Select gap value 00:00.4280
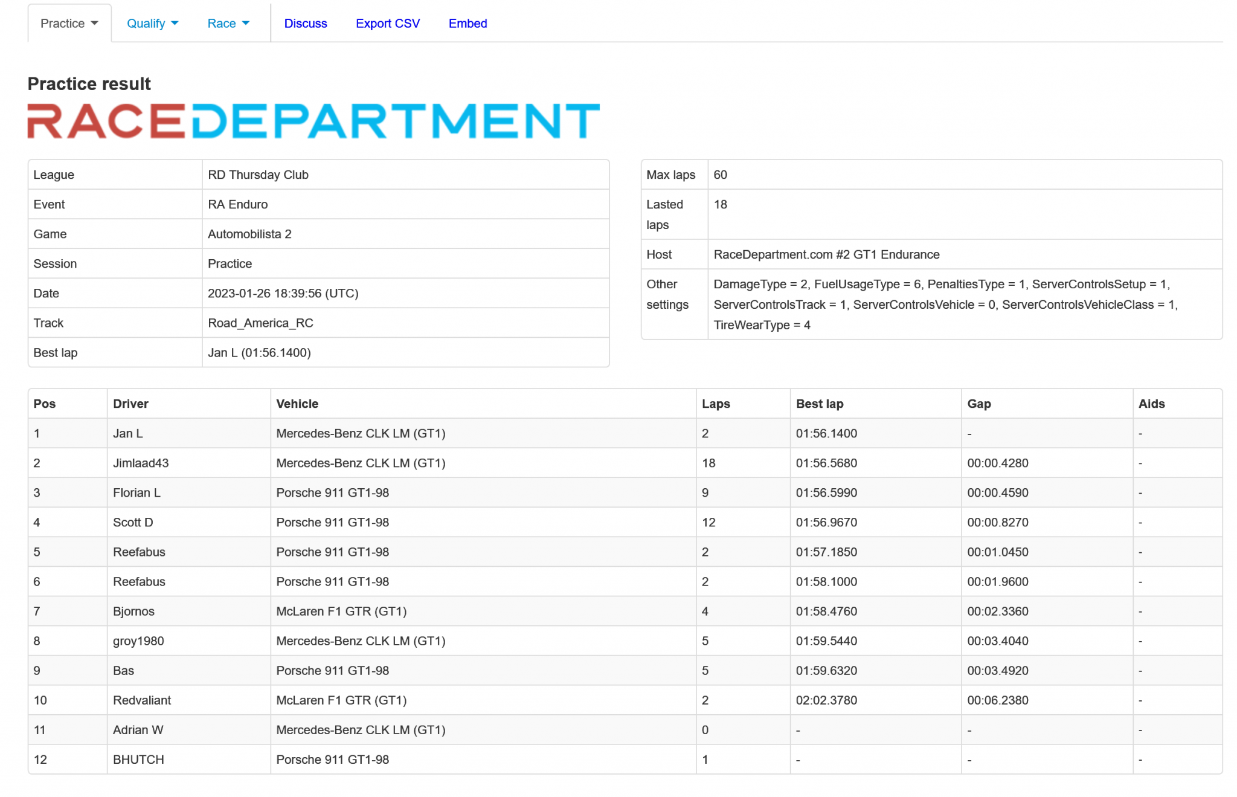The width and height of the screenshot is (1237, 797). click(998, 463)
